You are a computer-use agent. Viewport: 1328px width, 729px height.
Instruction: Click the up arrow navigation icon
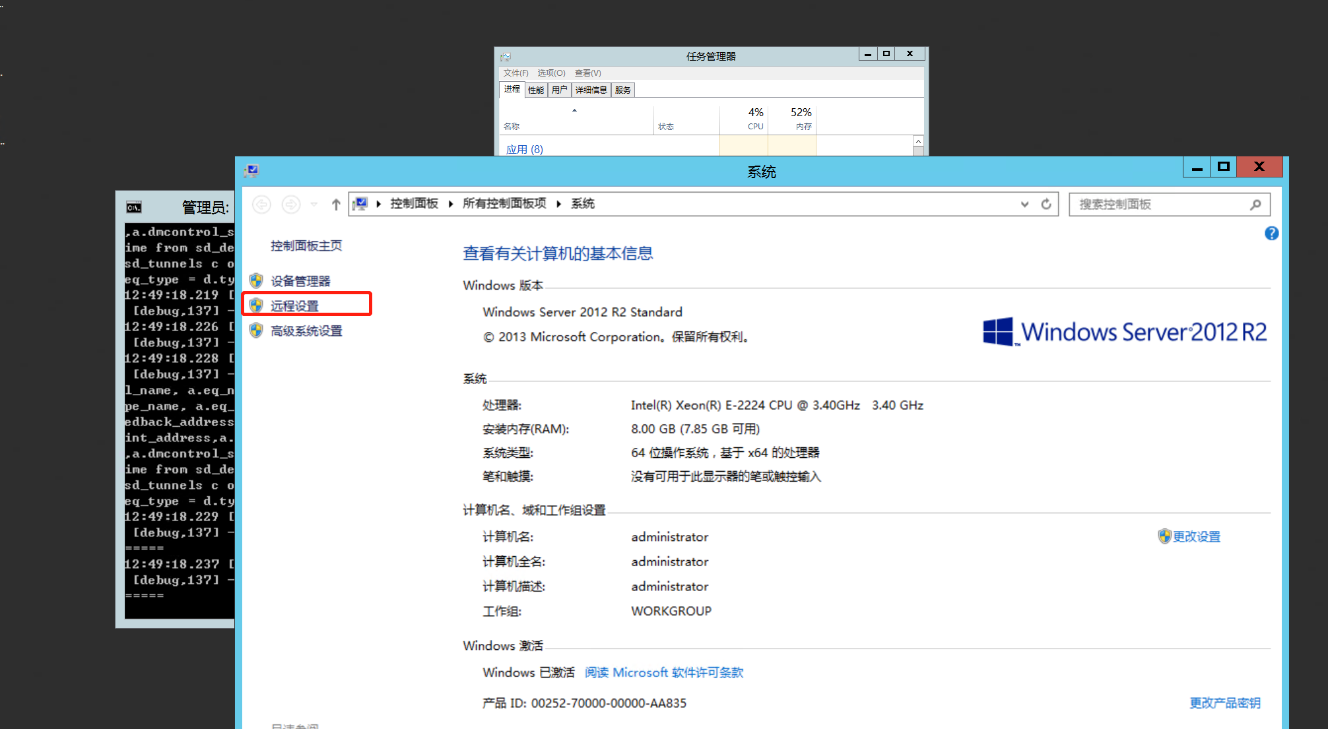pyautogui.click(x=336, y=205)
